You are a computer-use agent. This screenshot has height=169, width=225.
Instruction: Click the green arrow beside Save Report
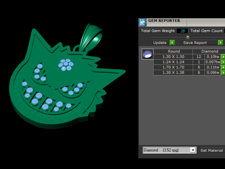(x=220, y=43)
